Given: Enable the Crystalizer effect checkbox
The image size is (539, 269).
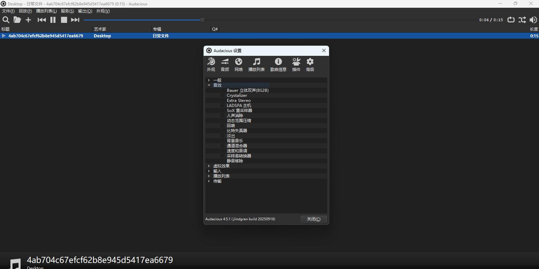Looking at the screenshot, I should (222, 95).
